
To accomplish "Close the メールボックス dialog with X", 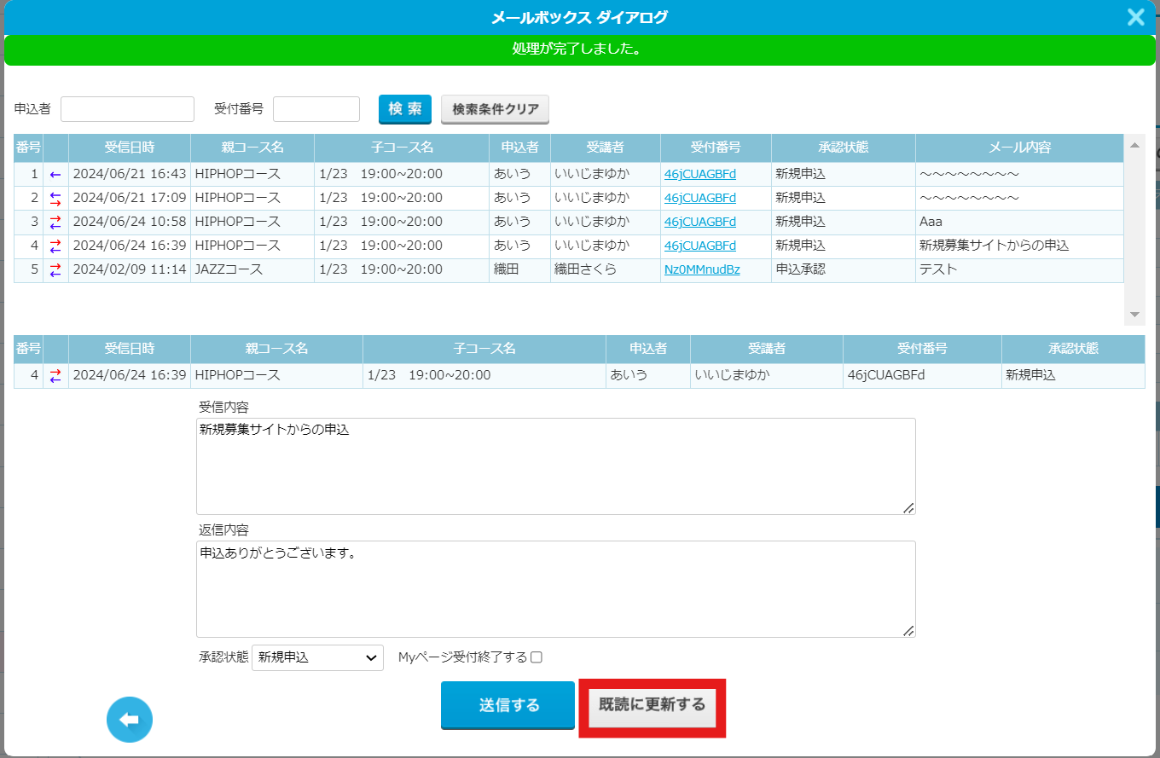I will point(1135,17).
